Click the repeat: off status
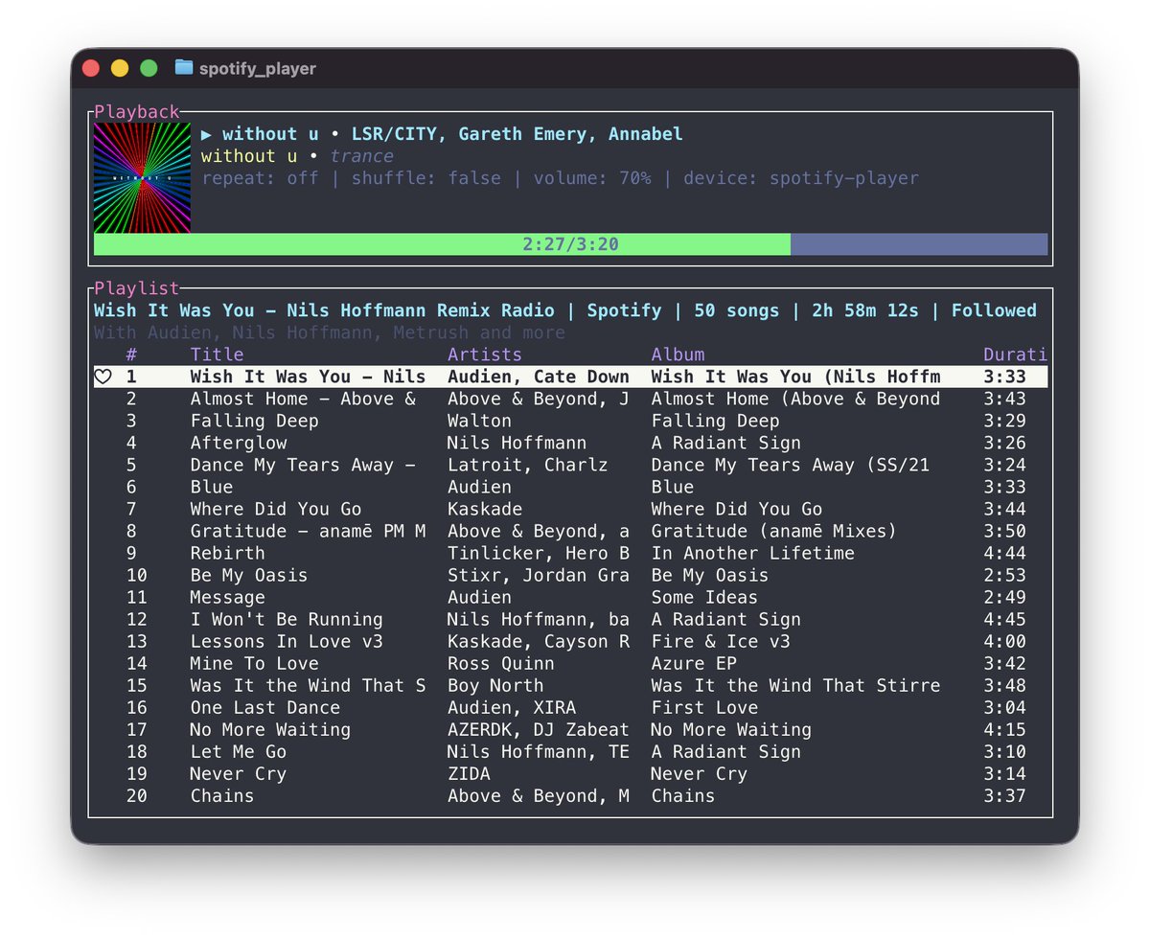 pyautogui.click(x=260, y=178)
